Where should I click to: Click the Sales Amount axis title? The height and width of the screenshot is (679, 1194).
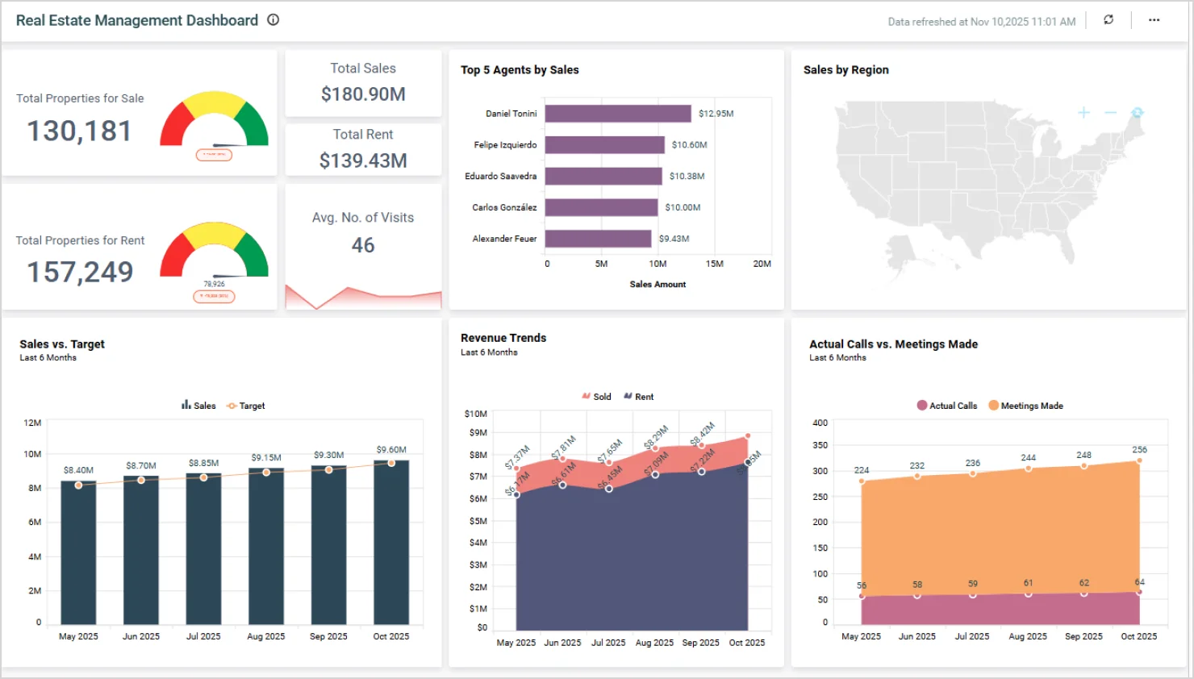tap(658, 285)
